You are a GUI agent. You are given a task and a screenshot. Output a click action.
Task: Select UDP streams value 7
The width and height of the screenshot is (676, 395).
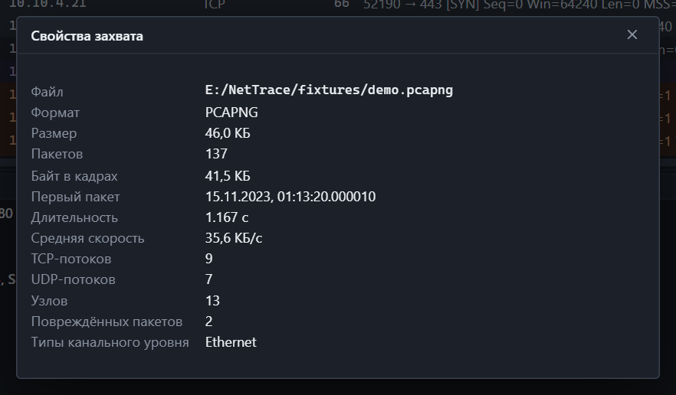(x=209, y=279)
